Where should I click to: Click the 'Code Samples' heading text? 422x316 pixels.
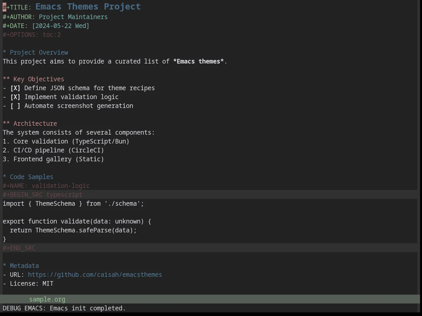point(32,177)
